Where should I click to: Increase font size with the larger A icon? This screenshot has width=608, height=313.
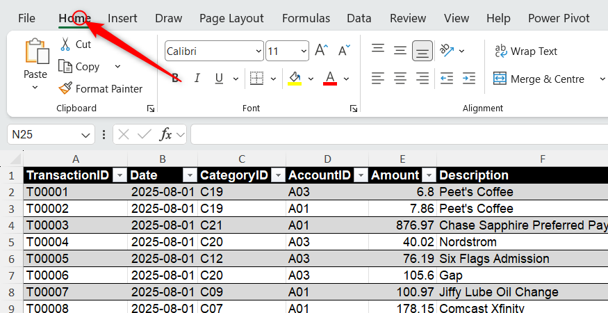point(322,51)
